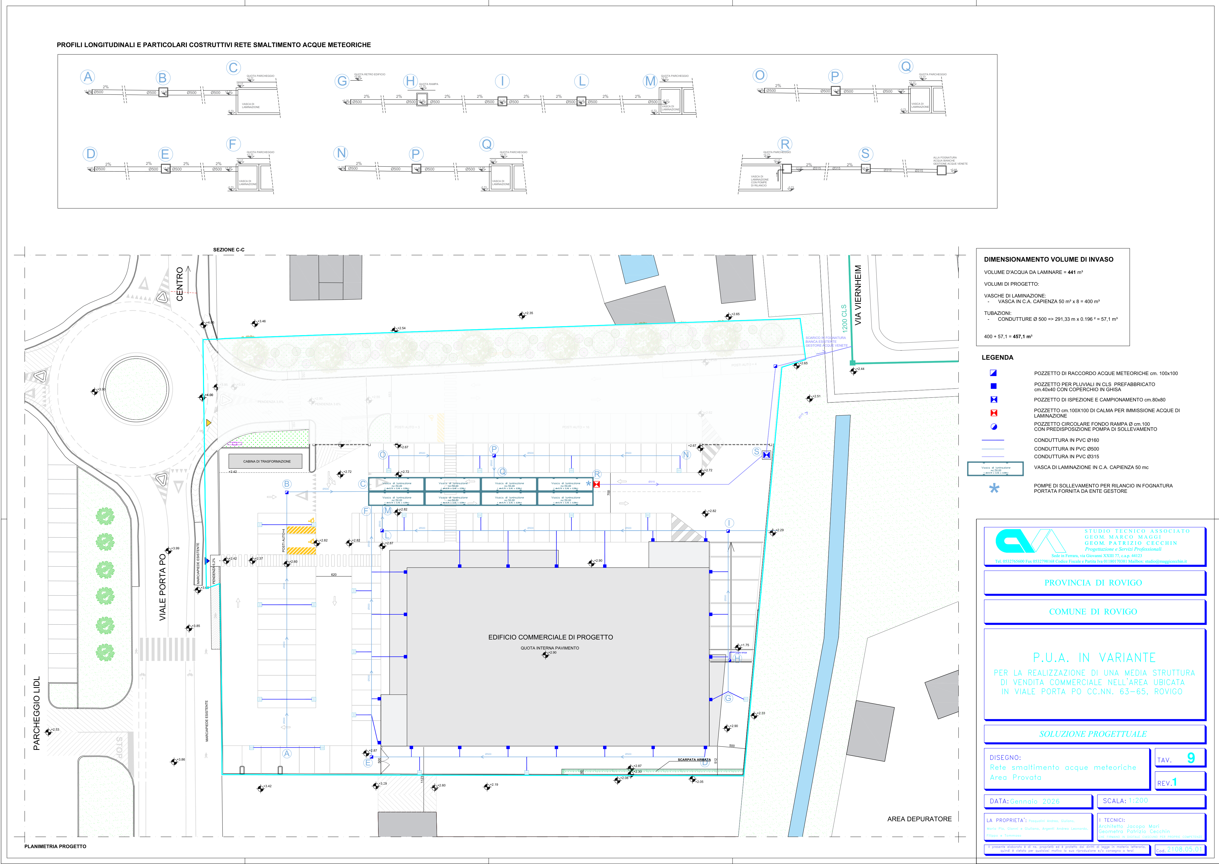
Task: Click the solid blue pluviali pozzetto legend symbol
Action: coord(993,386)
